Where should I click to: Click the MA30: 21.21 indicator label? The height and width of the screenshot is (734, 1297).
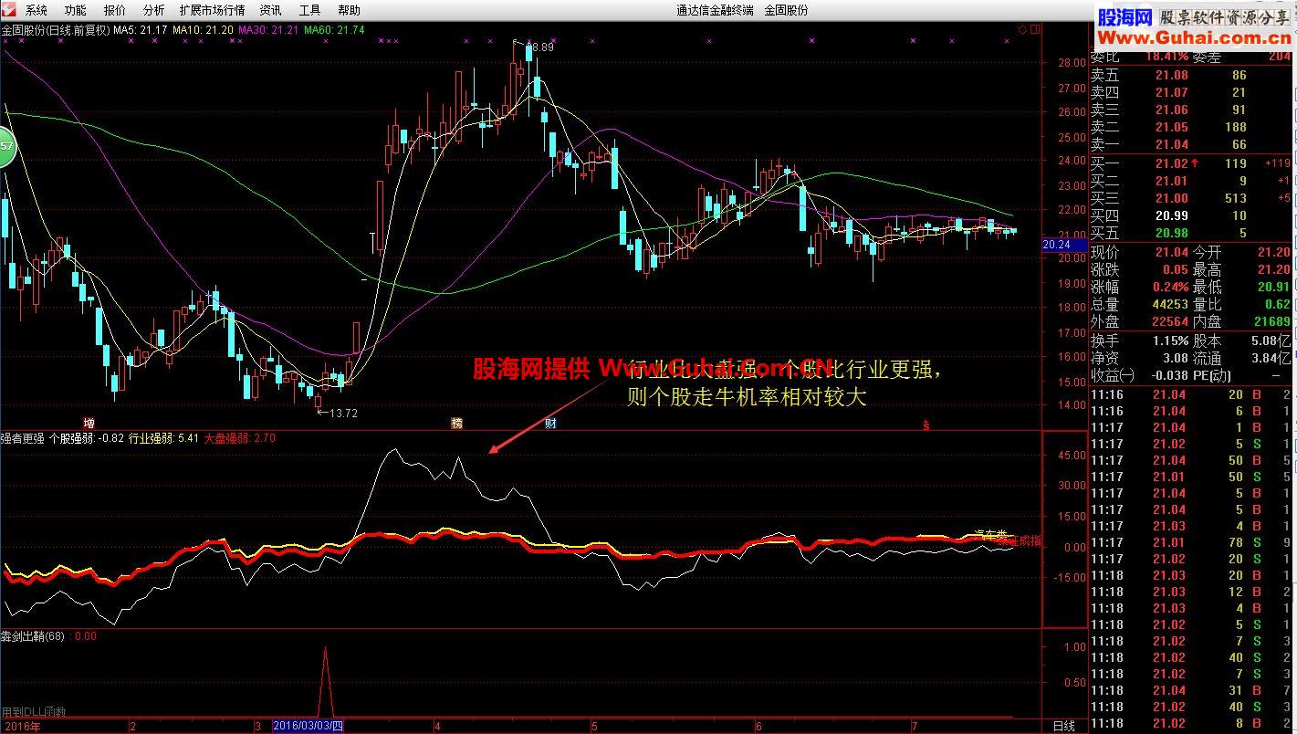(268, 29)
